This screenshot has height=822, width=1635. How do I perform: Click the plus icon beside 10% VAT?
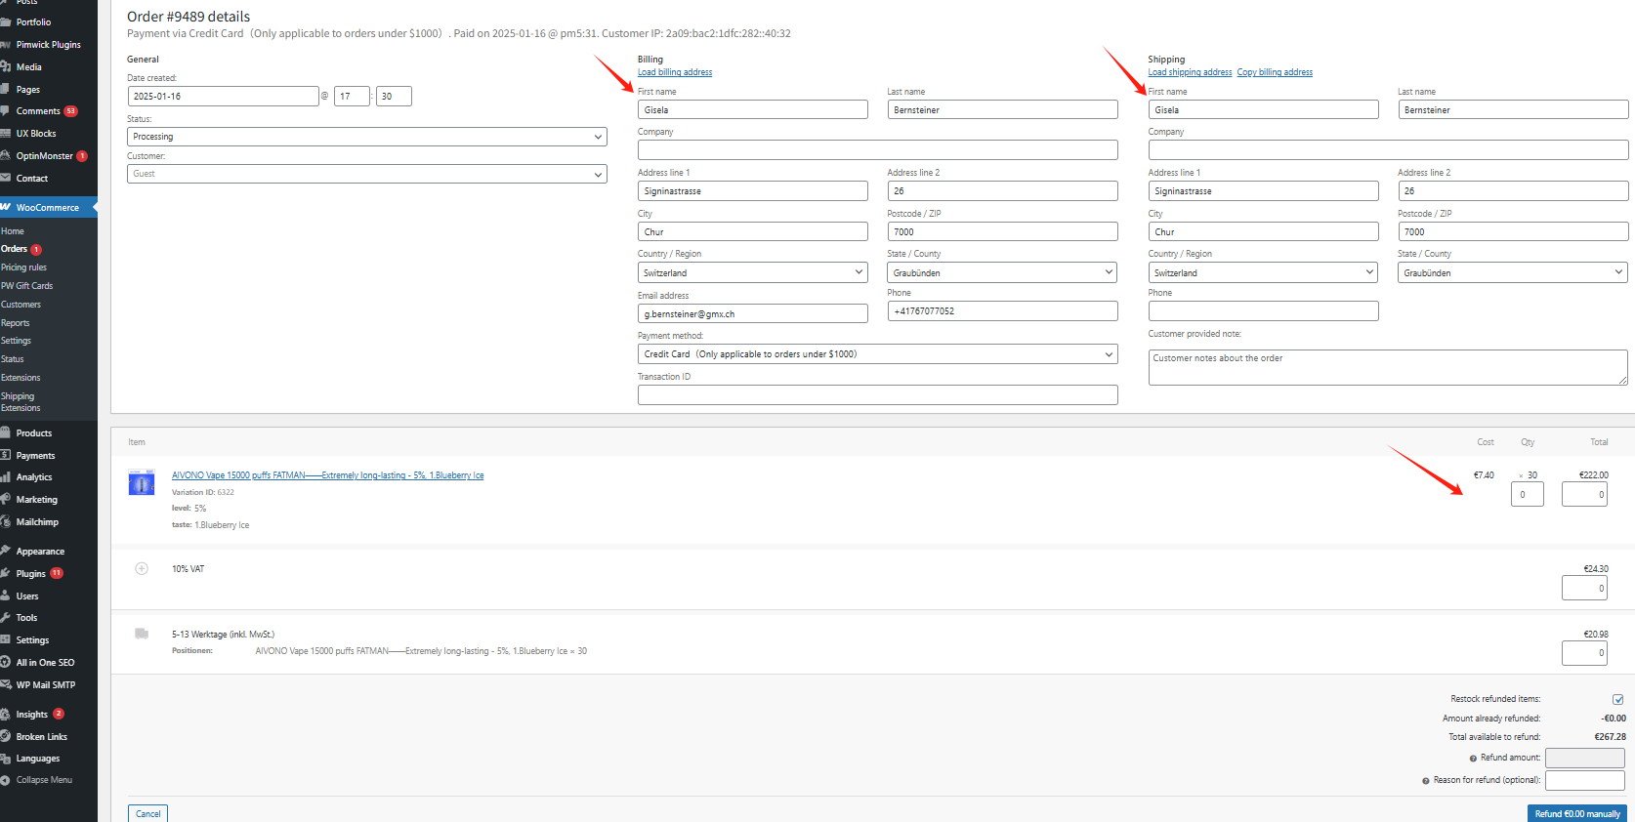142,569
